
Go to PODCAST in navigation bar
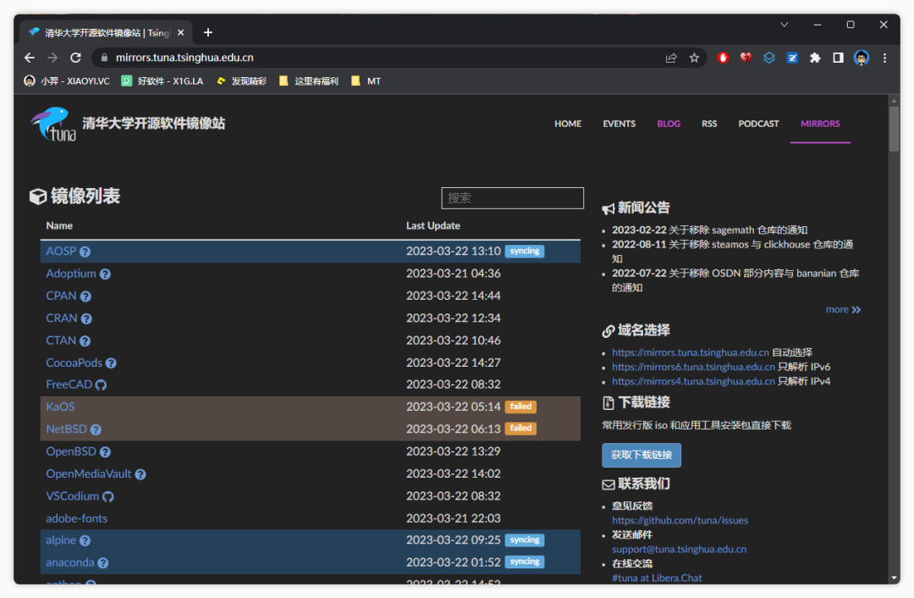[x=758, y=124]
